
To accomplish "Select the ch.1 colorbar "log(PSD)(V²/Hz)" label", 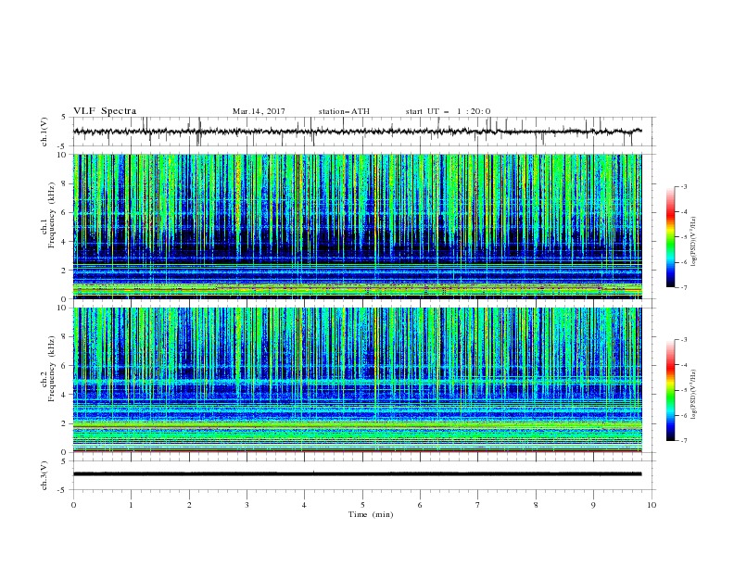I will click(x=694, y=242).
